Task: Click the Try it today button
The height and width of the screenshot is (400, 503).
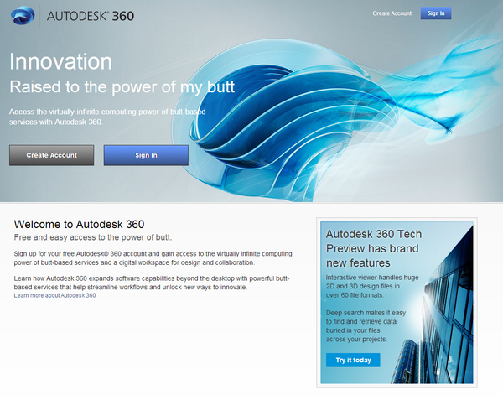Action: pos(353,360)
